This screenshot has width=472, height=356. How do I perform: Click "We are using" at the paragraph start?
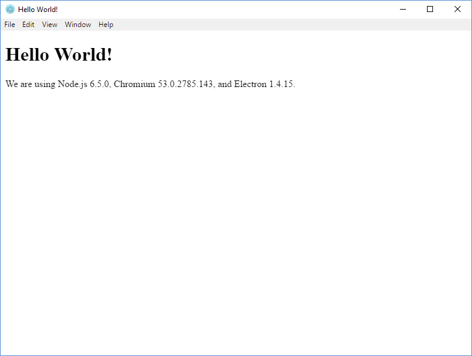30,84
